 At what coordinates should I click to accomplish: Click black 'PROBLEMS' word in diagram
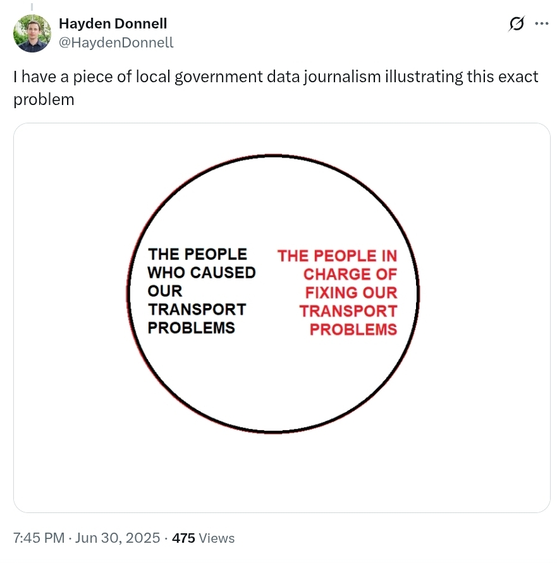192,328
